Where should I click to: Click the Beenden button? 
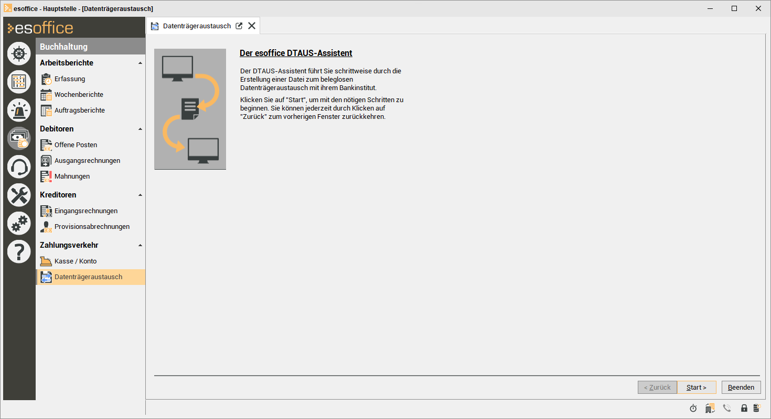[741, 388]
